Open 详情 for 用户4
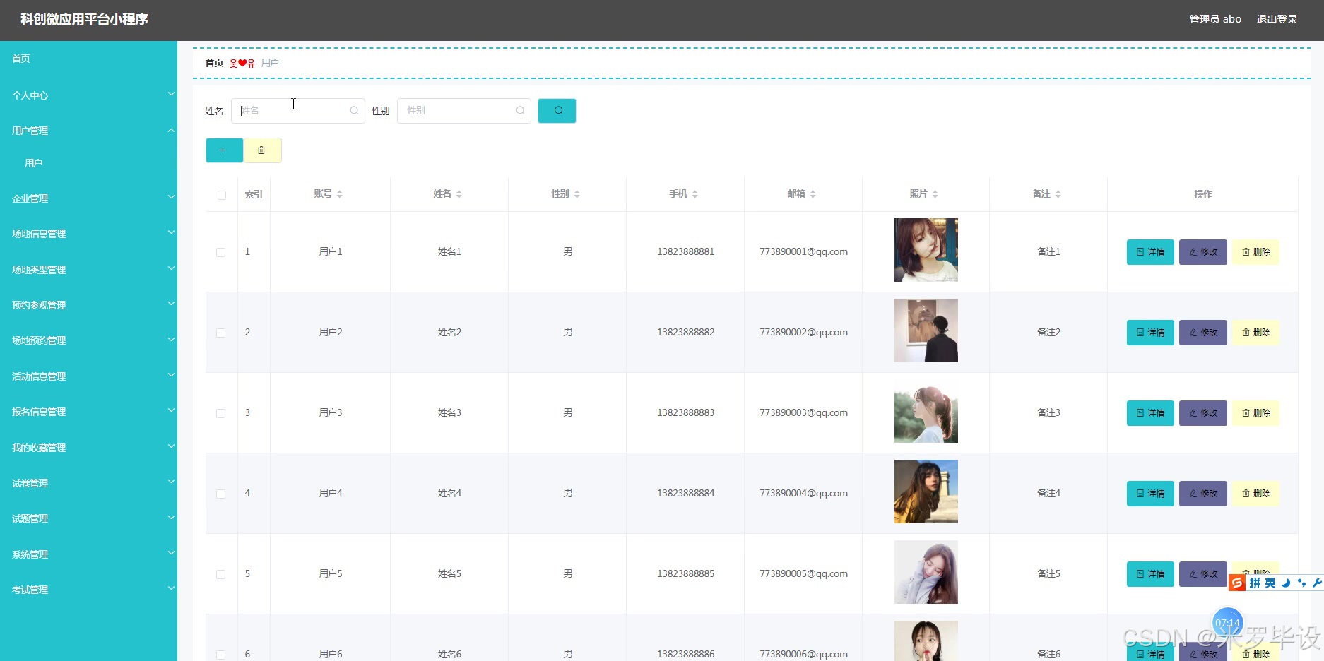The width and height of the screenshot is (1324, 661). coord(1150,494)
